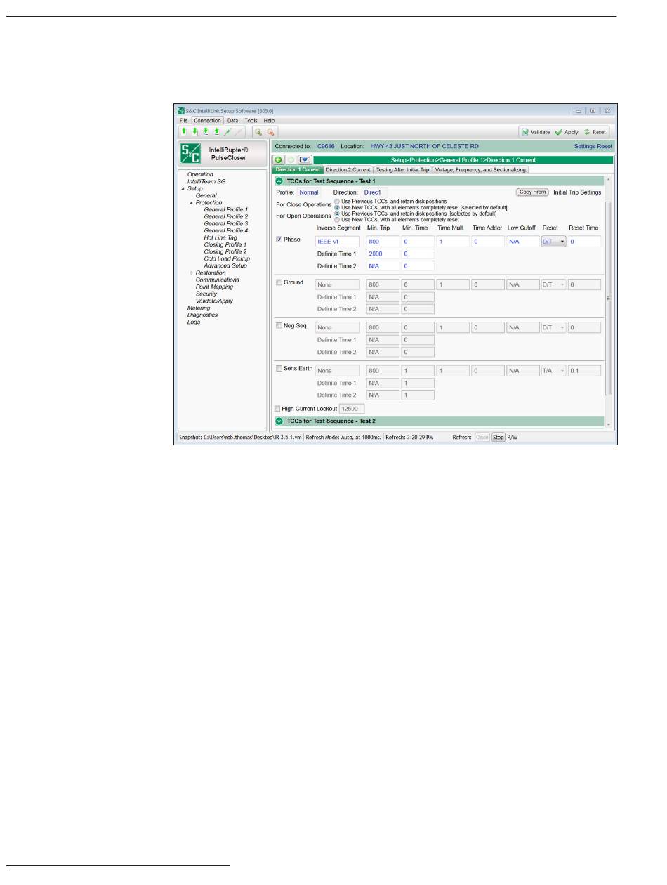Enable the Neg Seq checkbox
Viewport: 667px width, 885px height.
(x=279, y=325)
